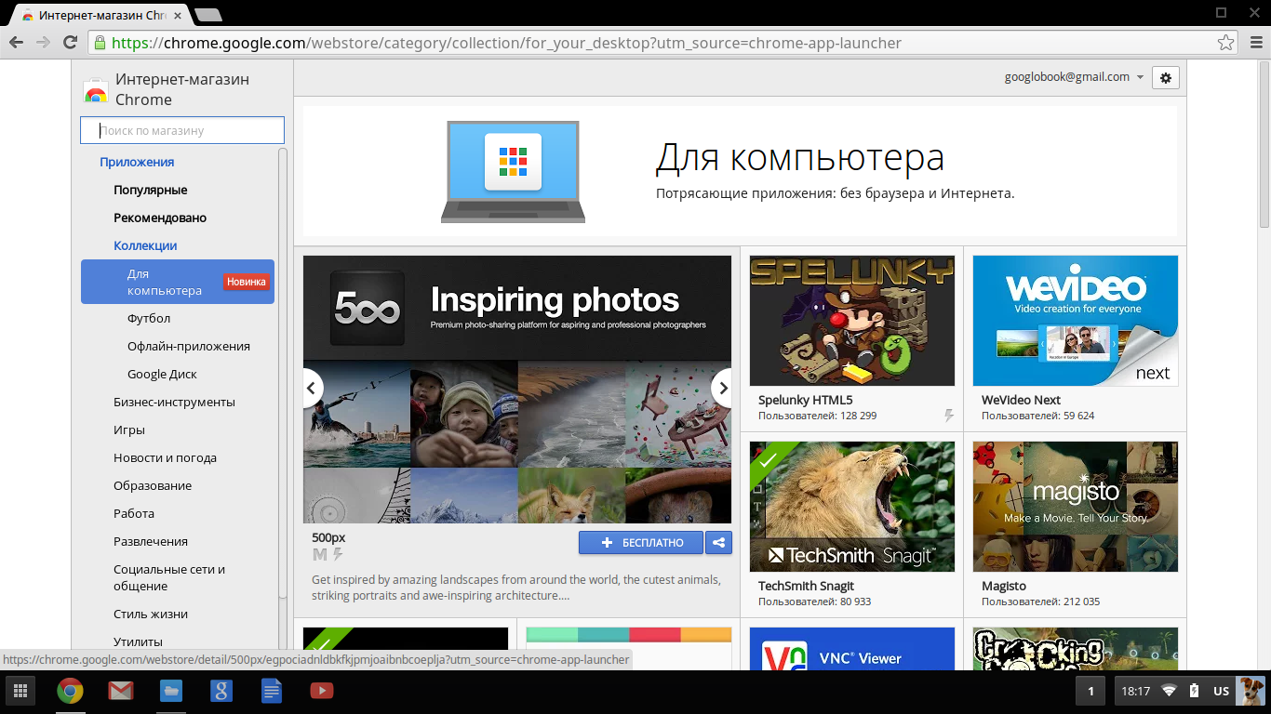Open the app launcher grid on the shelf

[x=20, y=691]
